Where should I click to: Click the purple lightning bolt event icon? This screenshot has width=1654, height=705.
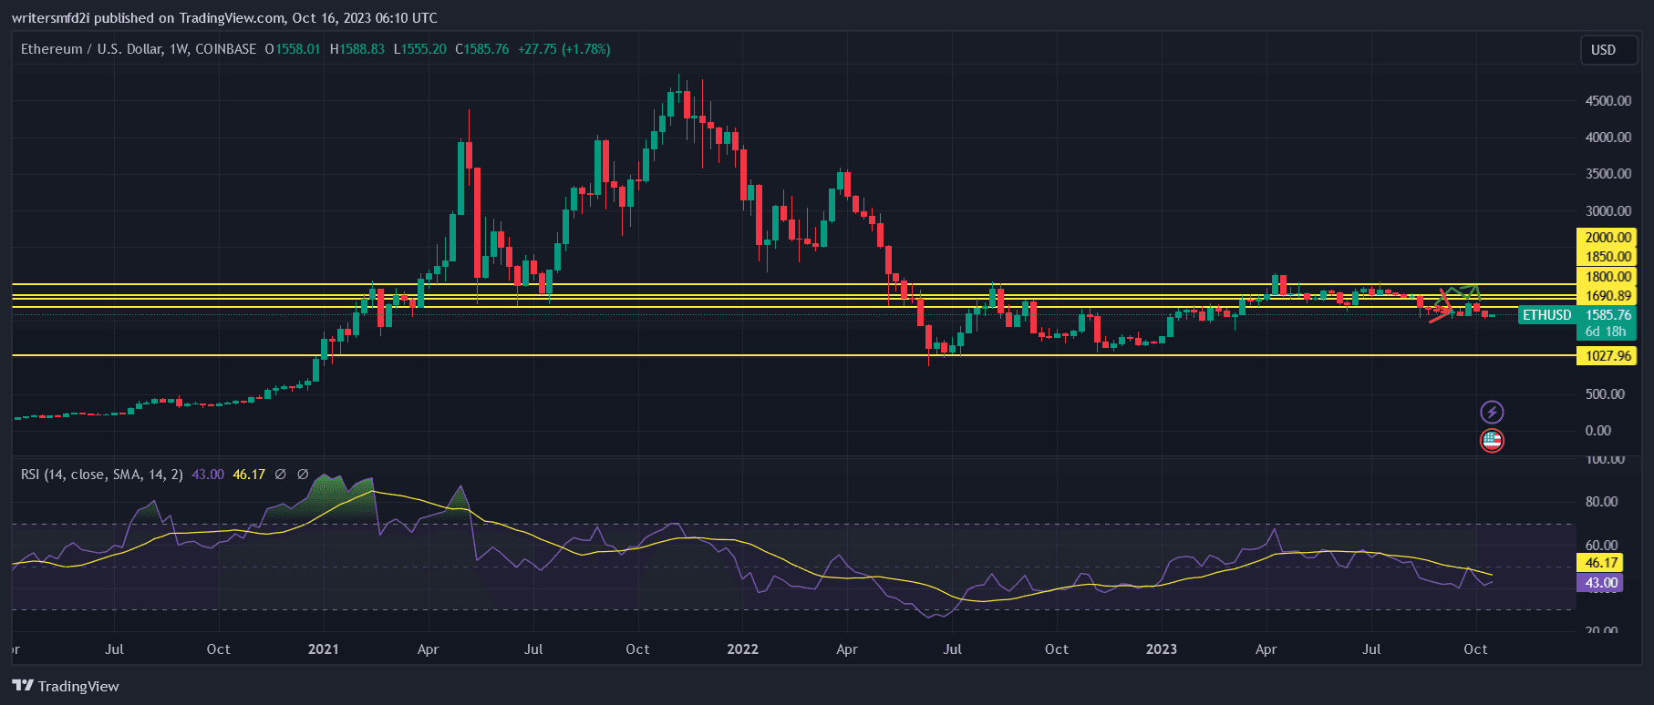[x=1492, y=412]
